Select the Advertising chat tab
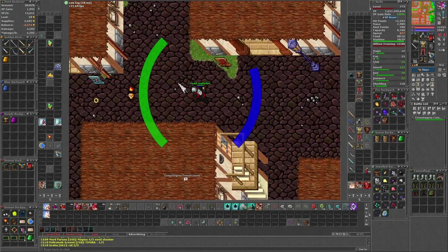 [136, 234]
